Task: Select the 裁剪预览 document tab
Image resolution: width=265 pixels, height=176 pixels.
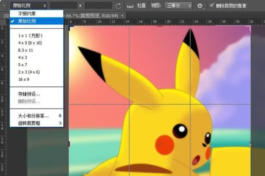Action: pyautogui.click(x=92, y=16)
